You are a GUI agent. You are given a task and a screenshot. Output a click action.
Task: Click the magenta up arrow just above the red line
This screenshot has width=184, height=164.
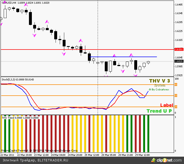(x=81, y=41)
